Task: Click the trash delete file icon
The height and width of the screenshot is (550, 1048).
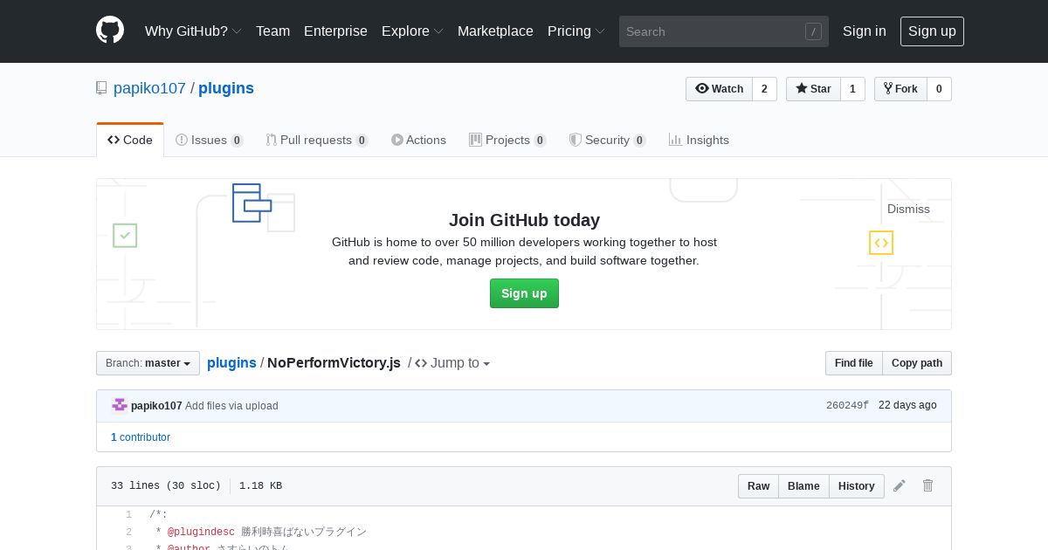Action: (x=927, y=485)
